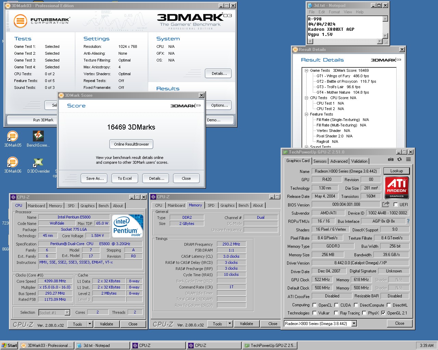Click Run 3DMark button
This screenshot has height=350, width=438.
pyautogui.click(x=33, y=120)
